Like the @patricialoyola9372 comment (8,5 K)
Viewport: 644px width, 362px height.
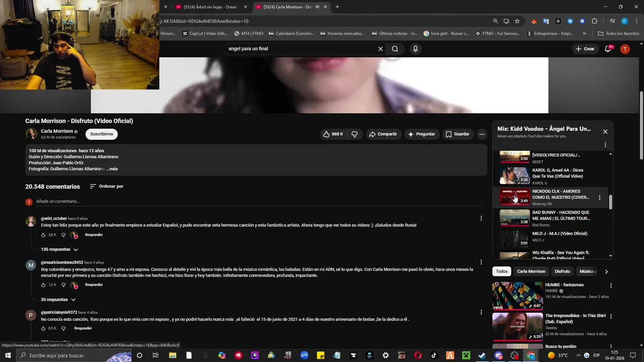point(43,328)
